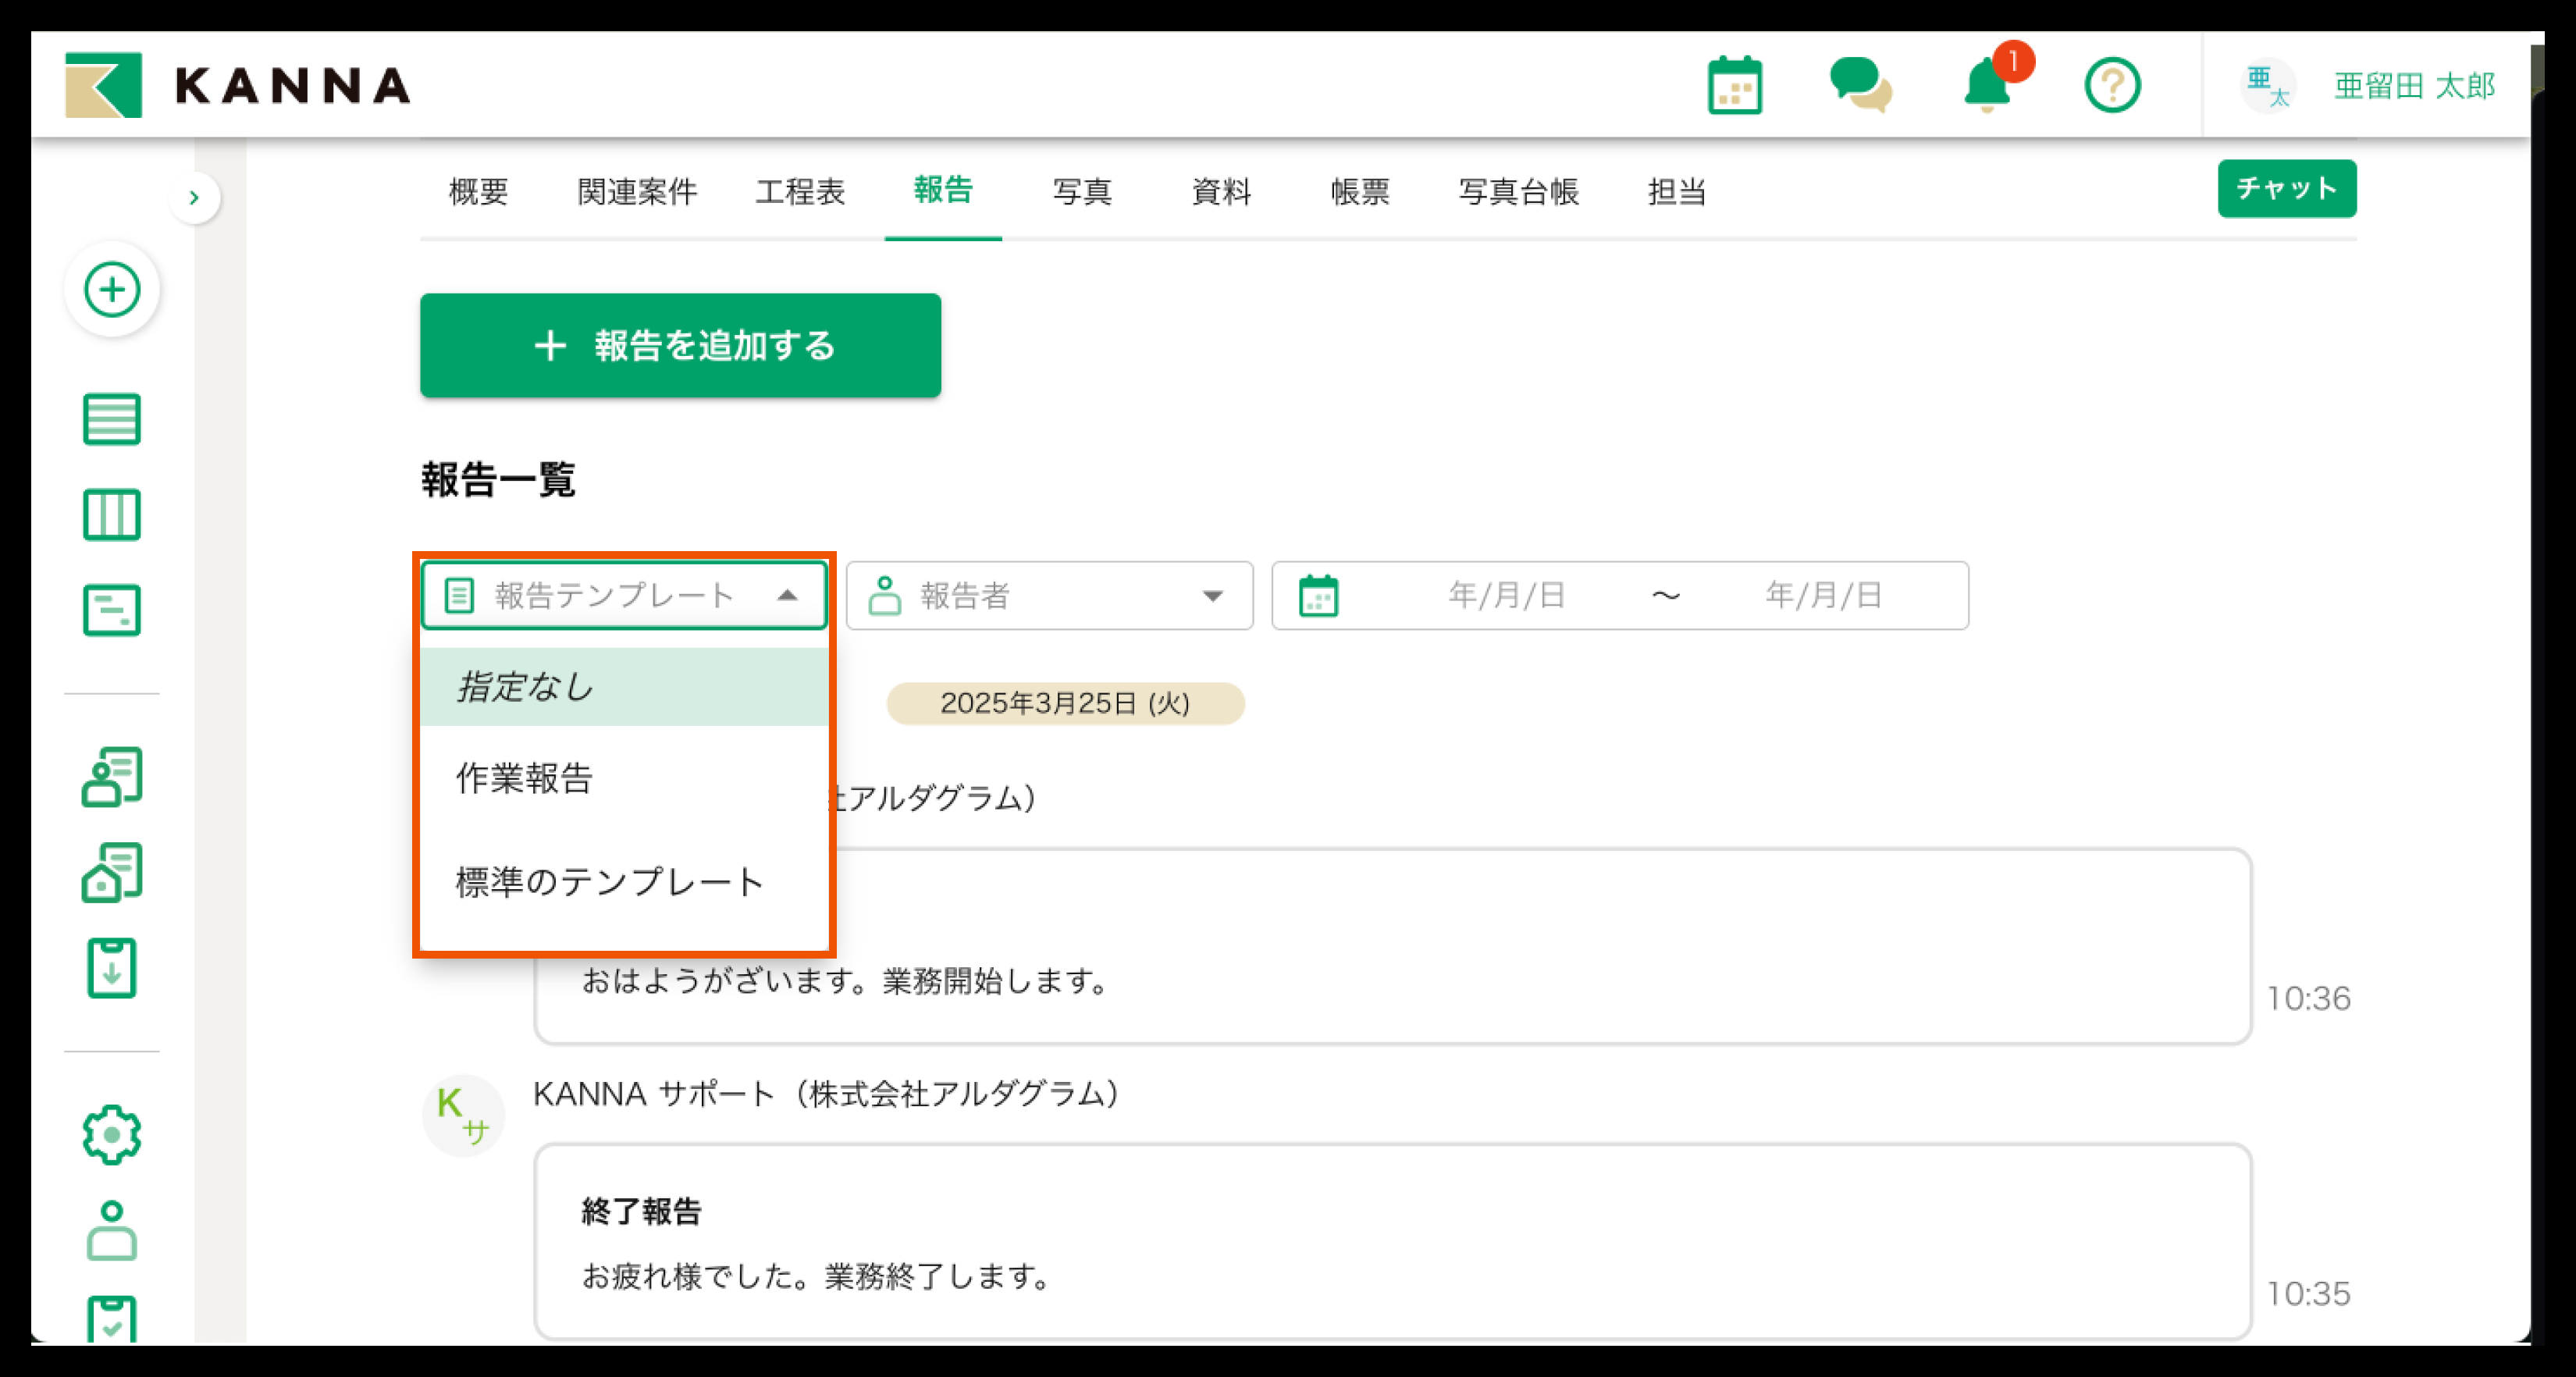Switch to the 工程表 tab

[799, 191]
